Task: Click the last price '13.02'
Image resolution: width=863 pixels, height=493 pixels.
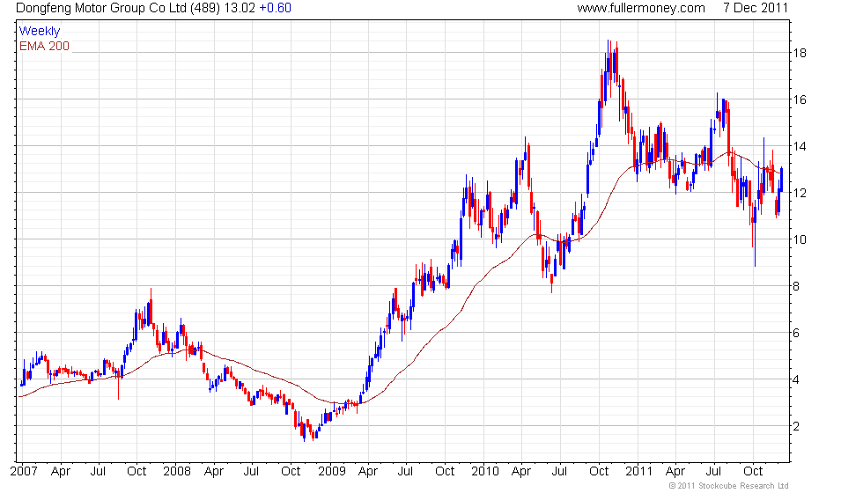Action: [x=240, y=8]
